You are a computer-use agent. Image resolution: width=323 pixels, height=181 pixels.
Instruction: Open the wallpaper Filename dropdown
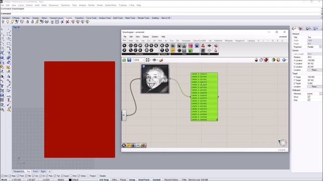(x=320, y=94)
